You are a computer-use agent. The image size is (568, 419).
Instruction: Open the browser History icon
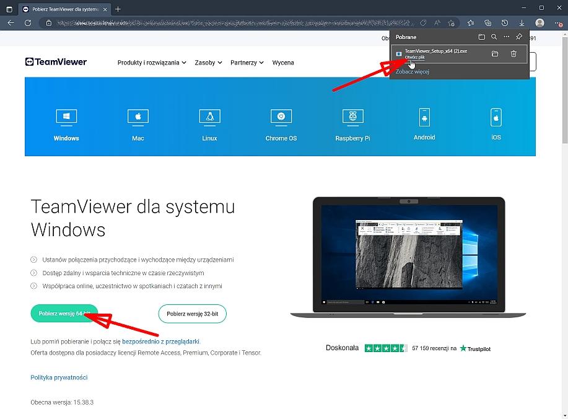(x=505, y=23)
